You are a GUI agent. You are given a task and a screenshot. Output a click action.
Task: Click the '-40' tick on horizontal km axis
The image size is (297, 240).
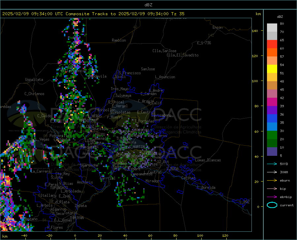(24, 236)
